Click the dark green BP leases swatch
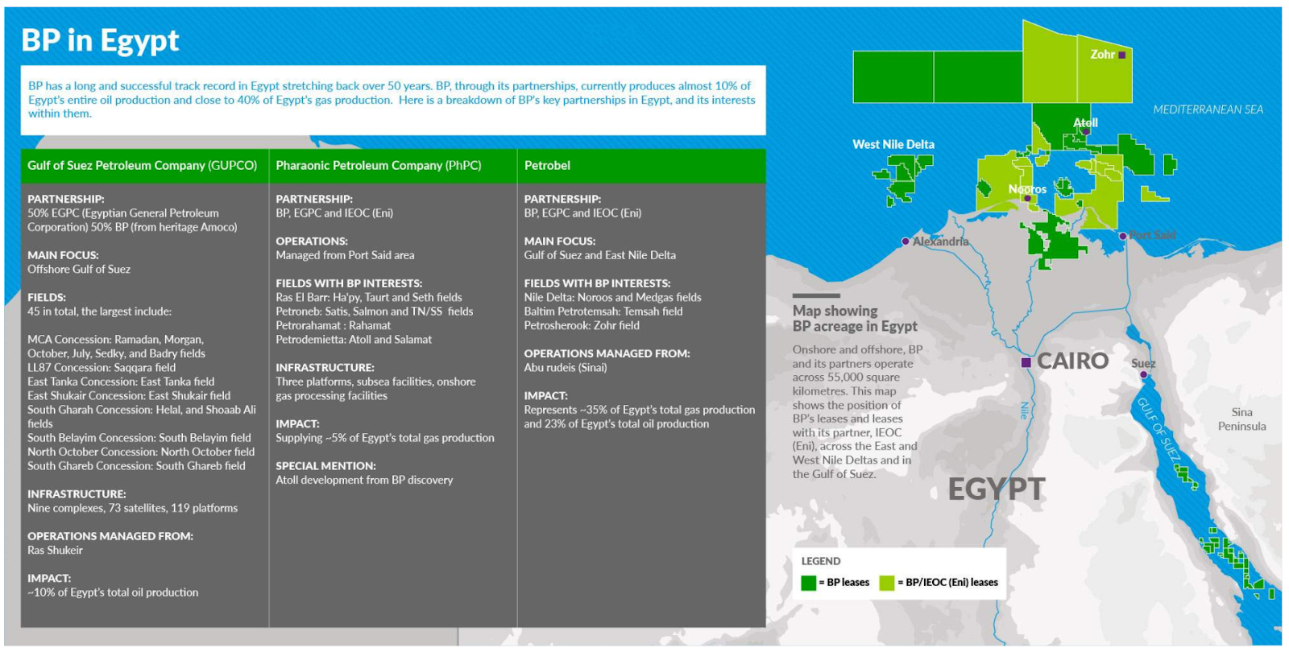 [809, 583]
